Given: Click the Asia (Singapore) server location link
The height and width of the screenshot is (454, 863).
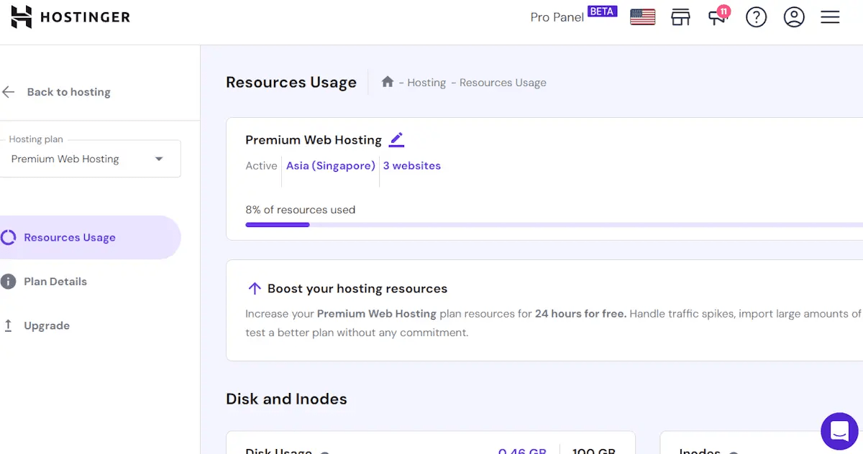Looking at the screenshot, I should tap(330, 165).
